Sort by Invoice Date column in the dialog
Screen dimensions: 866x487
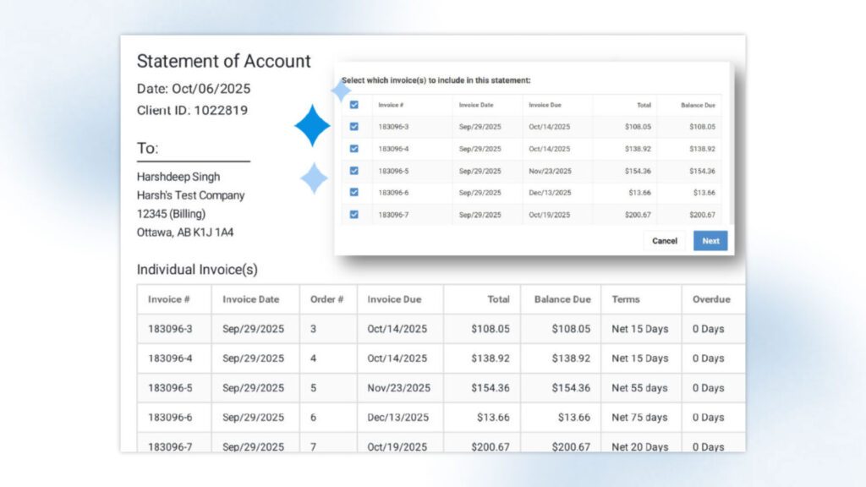click(x=476, y=105)
